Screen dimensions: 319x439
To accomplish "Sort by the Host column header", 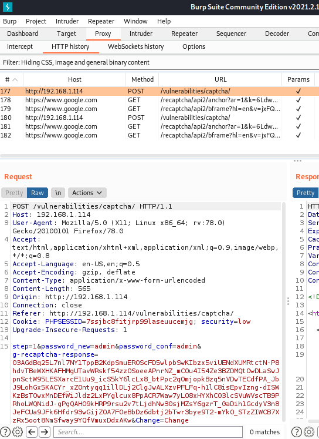I will pyautogui.click(x=74, y=79).
